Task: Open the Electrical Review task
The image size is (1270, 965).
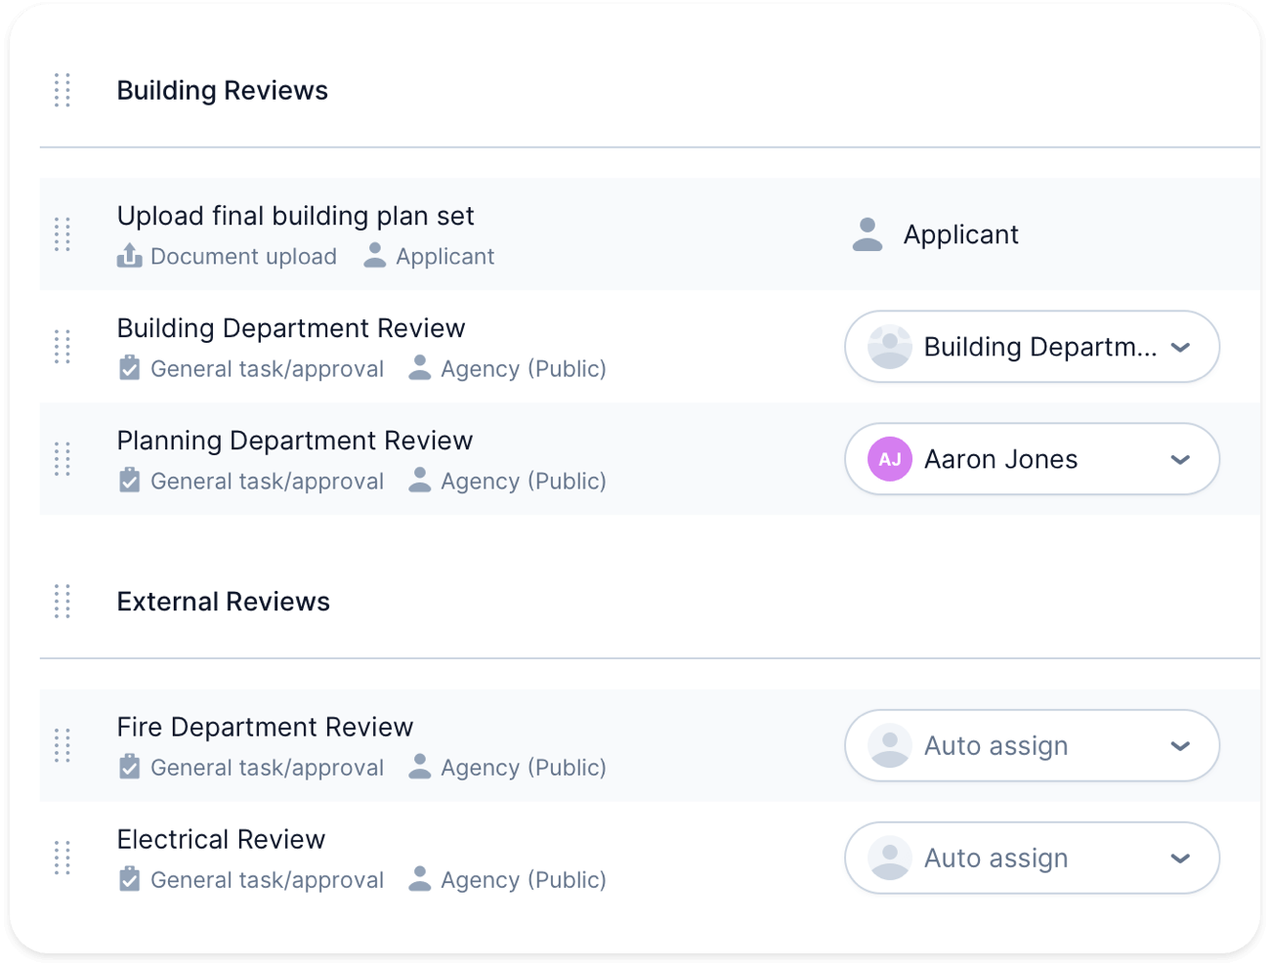Action: (x=221, y=839)
